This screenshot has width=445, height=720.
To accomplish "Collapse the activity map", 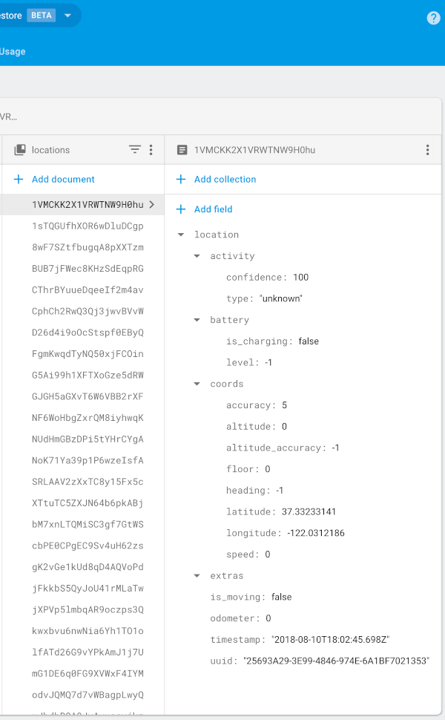I will click(x=197, y=256).
